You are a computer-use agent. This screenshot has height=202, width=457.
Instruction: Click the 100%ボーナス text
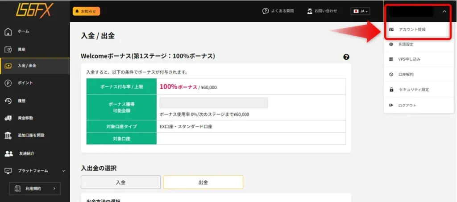click(x=179, y=87)
